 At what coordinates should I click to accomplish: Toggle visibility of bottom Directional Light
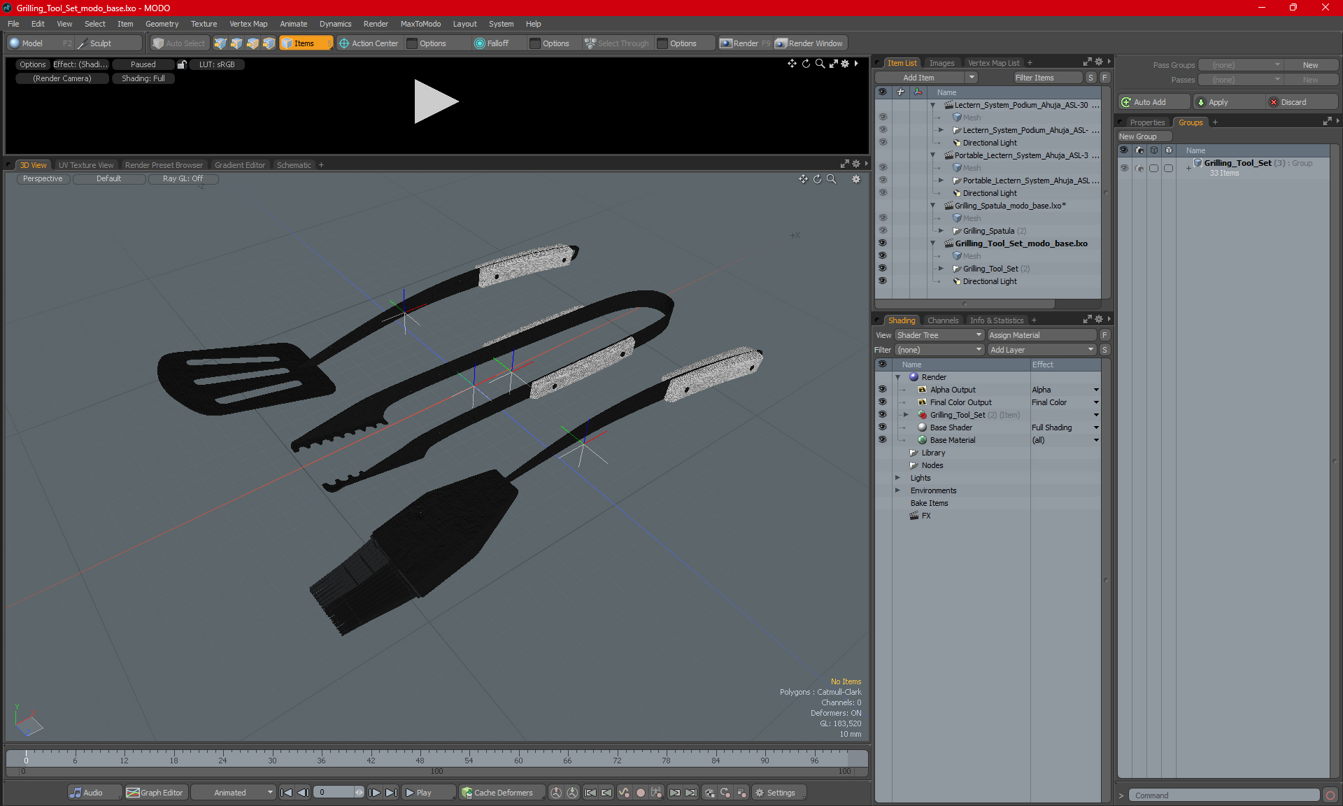[882, 281]
